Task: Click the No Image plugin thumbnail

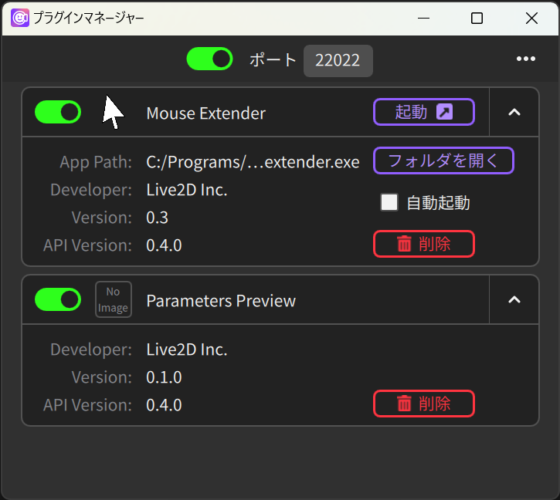Action: [x=114, y=299]
